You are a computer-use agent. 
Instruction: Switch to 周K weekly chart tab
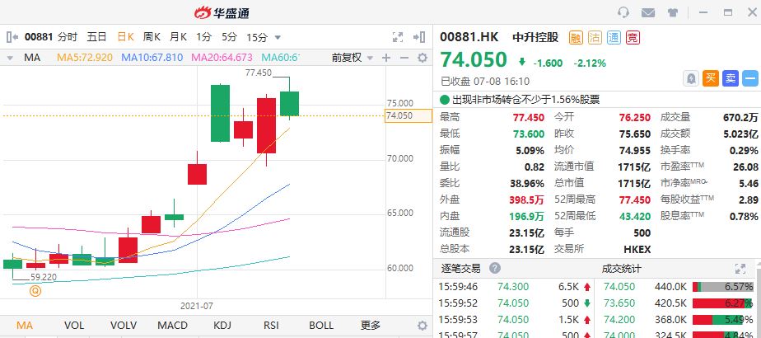click(152, 37)
